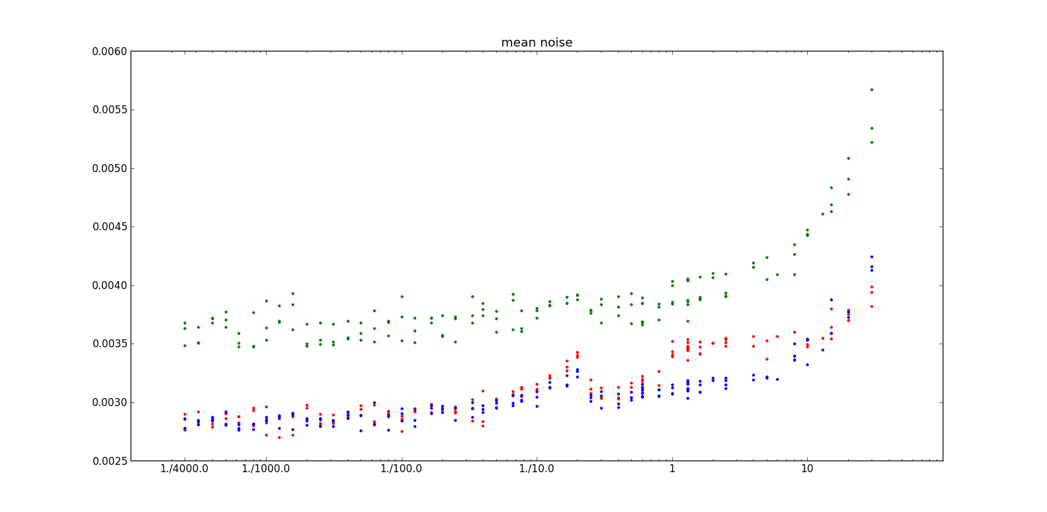Screen dimensions: 1047x512
Task: Select the 0.0060 y-axis label
Action: [110, 51]
